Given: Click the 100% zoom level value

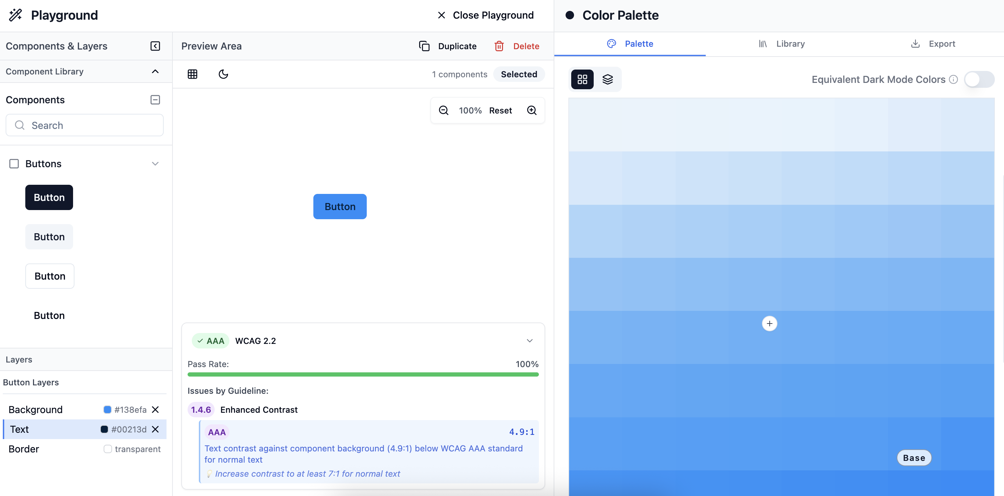Looking at the screenshot, I should [x=470, y=110].
